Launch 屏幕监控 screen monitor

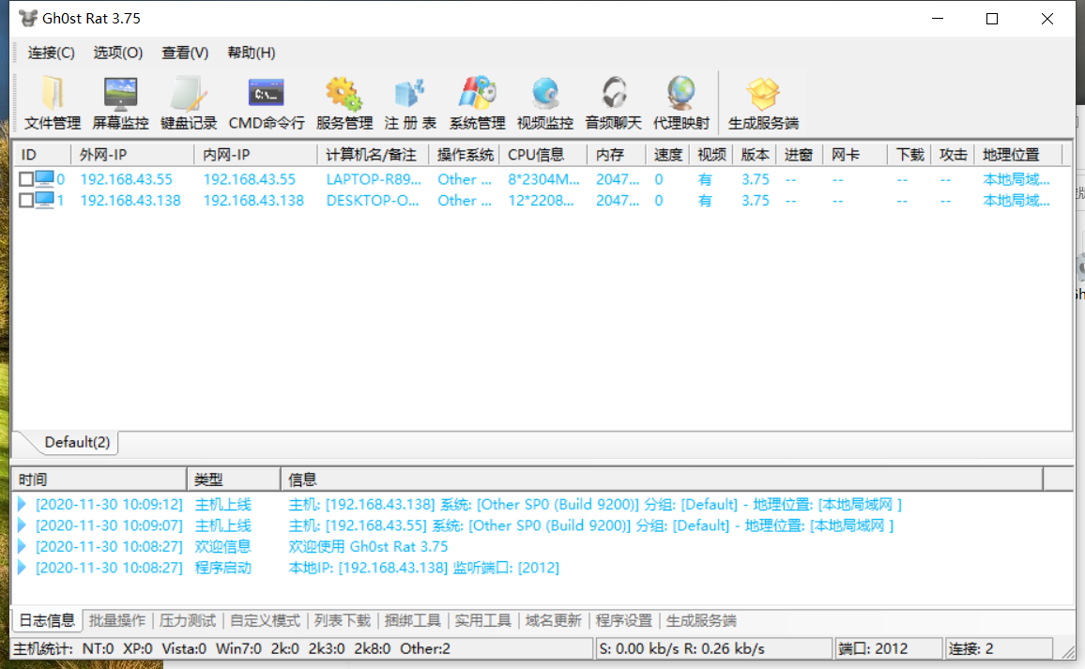click(x=120, y=103)
